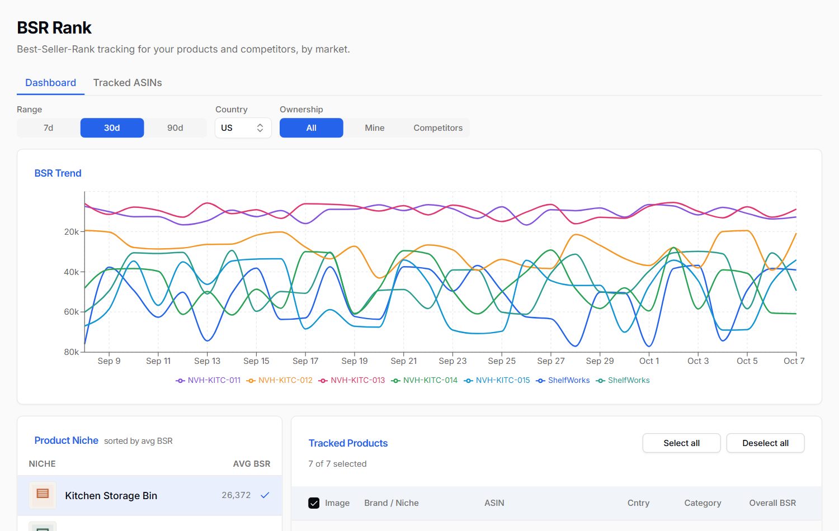Click the Category column header
The width and height of the screenshot is (839, 531).
(x=703, y=503)
